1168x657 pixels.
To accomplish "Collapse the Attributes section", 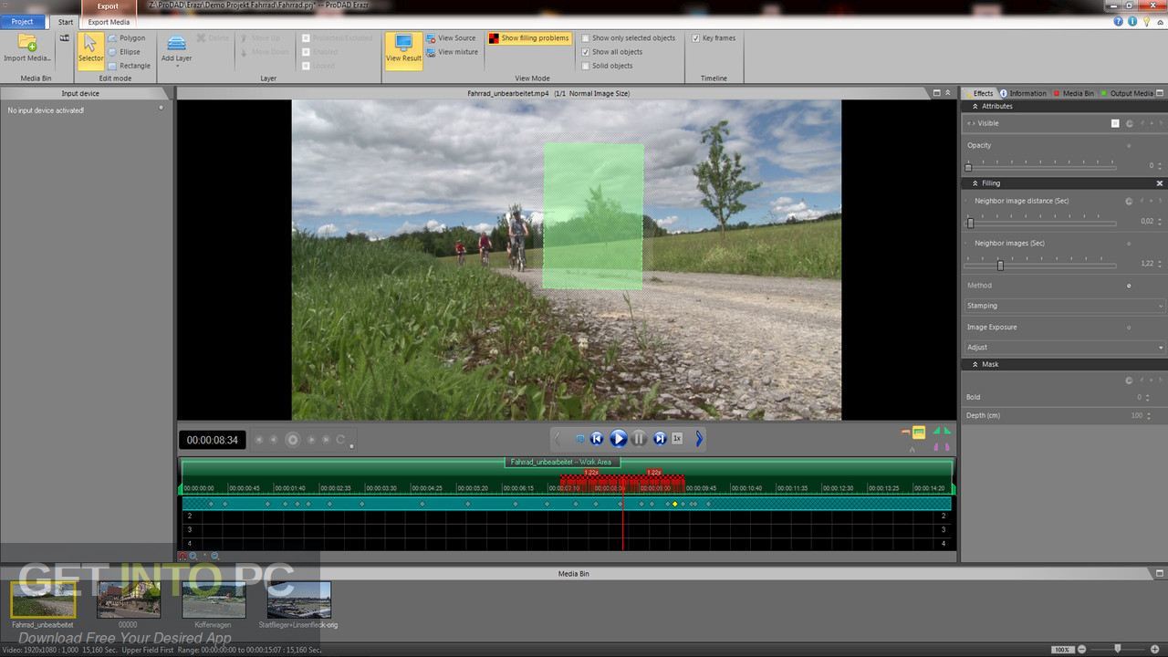I will click(975, 107).
